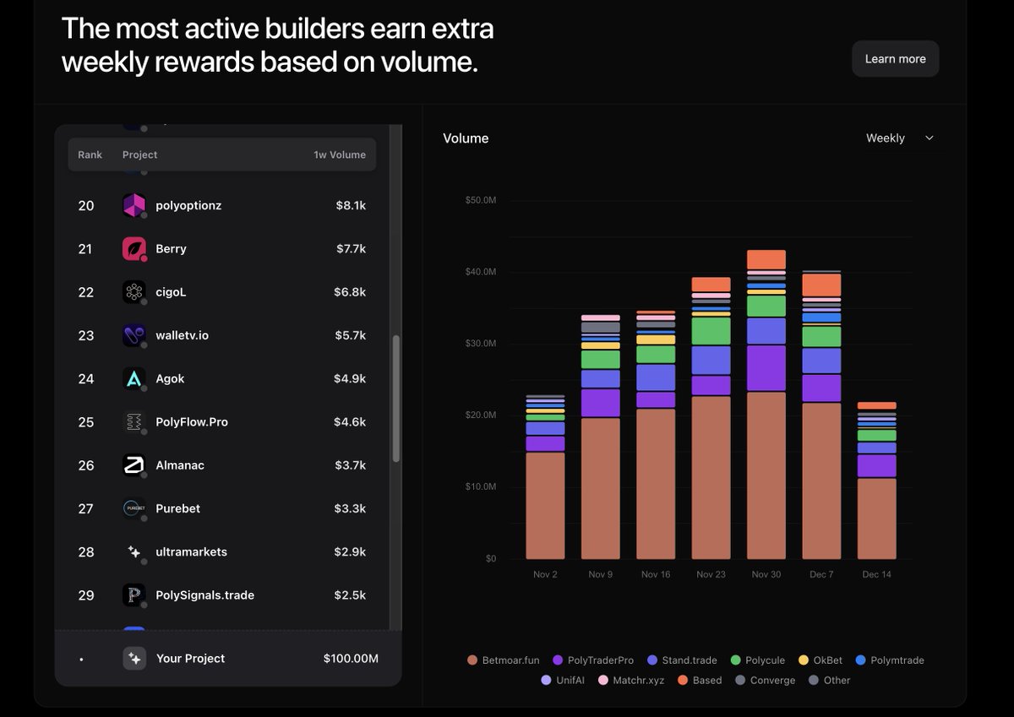This screenshot has width=1014, height=717.
Task: Click the PolyFlow.Pro project name
Action: (192, 421)
